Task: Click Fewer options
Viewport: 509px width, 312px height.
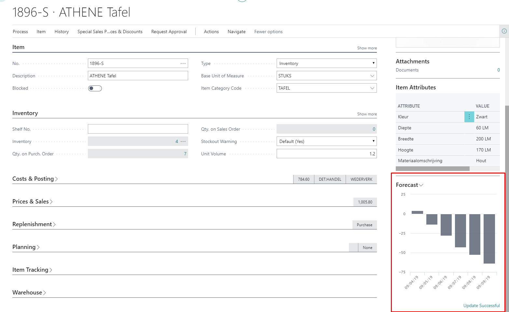Action: [268, 32]
